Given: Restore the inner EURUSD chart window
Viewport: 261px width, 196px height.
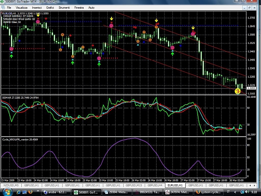Looking at the screenshot, I should (249, 8).
